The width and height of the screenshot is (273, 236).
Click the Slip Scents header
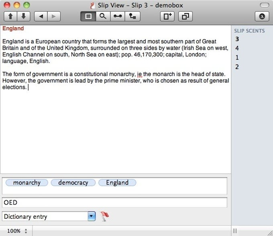pyautogui.click(x=249, y=31)
